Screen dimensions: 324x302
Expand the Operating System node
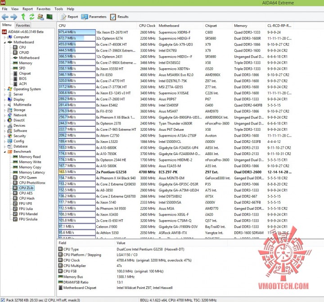(x=5, y=89)
